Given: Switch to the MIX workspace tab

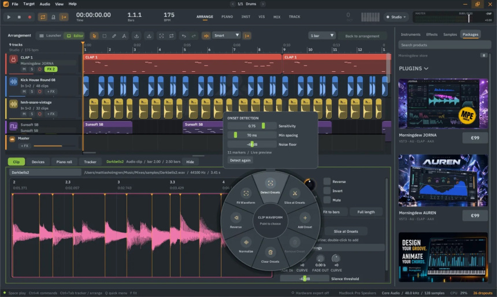Looking at the screenshot, I should point(277,17).
